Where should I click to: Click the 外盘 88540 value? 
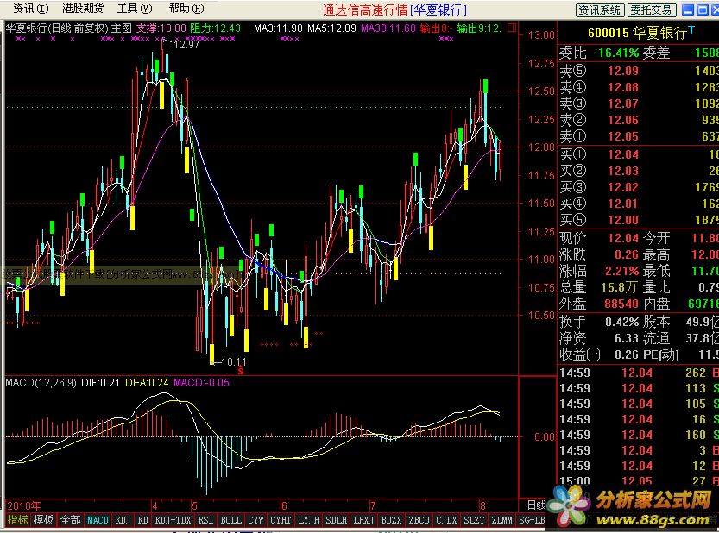coord(621,304)
